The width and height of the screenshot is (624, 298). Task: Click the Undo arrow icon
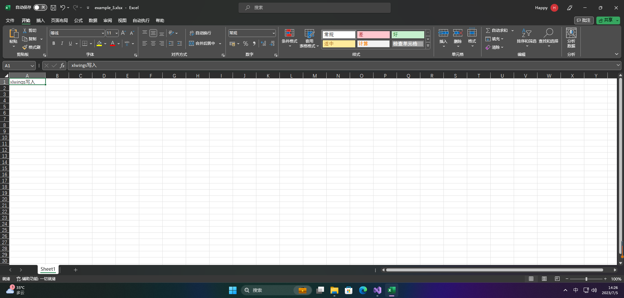[x=62, y=7]
